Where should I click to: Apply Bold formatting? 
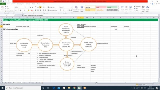click(x=16, y=10)
